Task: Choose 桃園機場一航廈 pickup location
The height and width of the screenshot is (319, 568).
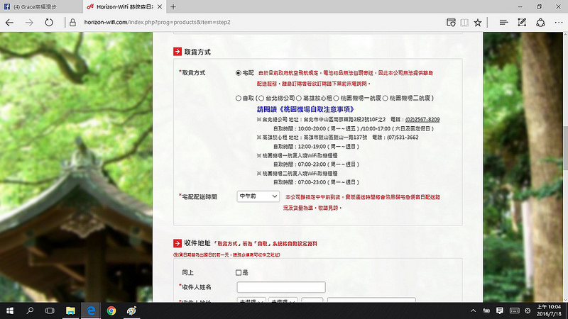Action: tap(336, 98)
